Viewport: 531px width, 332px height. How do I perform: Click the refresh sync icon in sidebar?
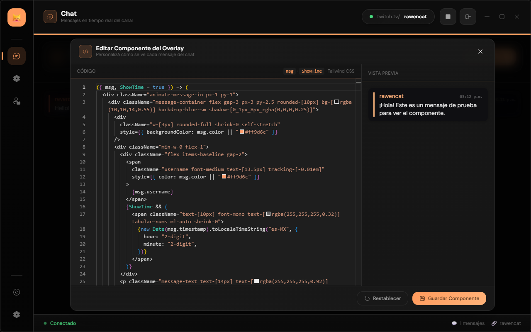pos(17,292)
